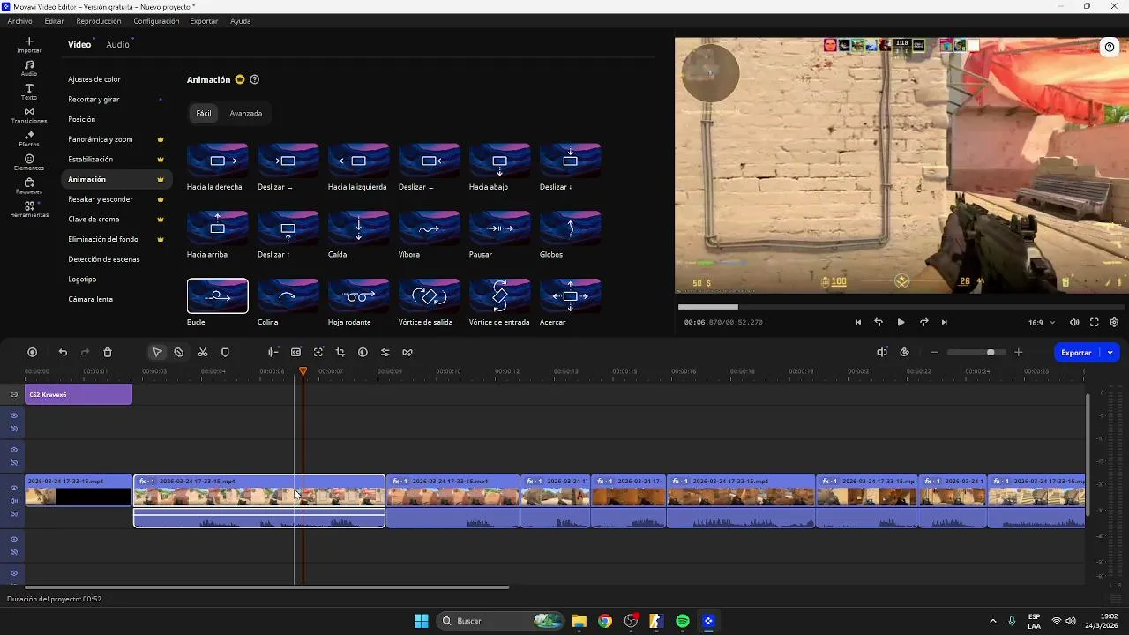Toggle link on the CS2 Kravex6 title track
This screenshot has width=1129, height=635.
(14, 394)
